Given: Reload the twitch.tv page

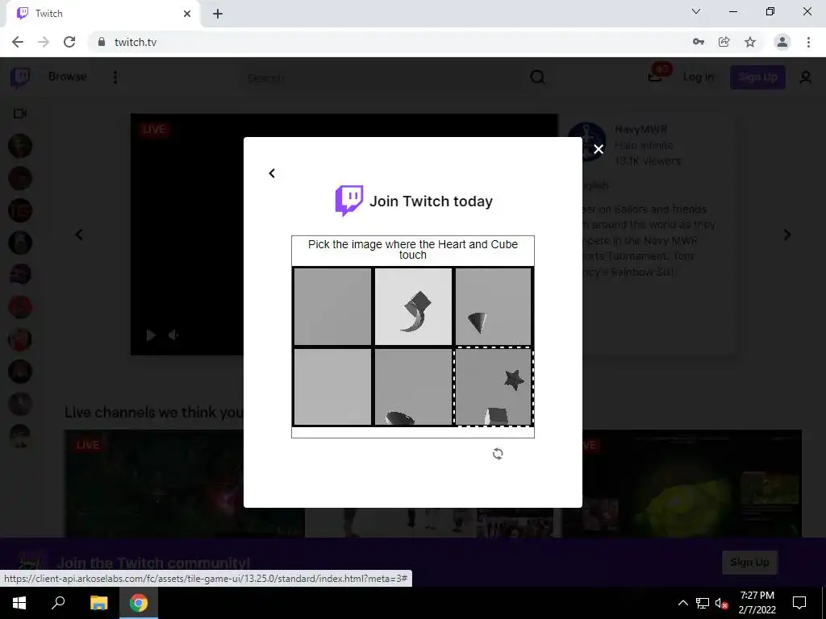Looking at the screenshot, I should click(x=69, y=42).
